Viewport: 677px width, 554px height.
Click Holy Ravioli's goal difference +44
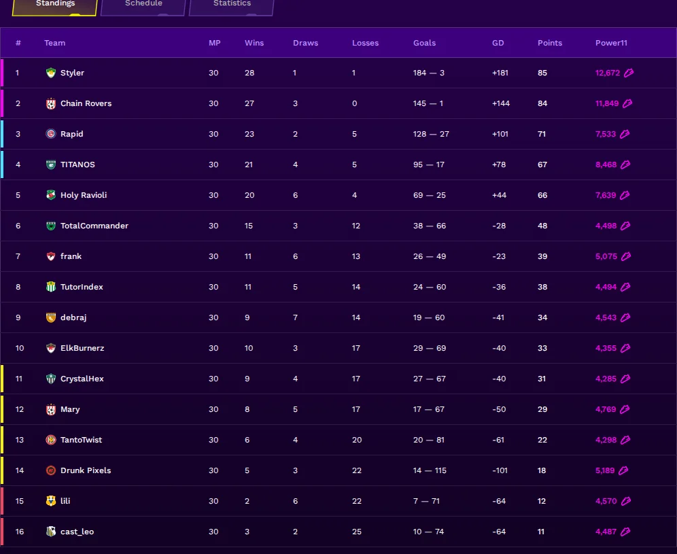[499, 195]
